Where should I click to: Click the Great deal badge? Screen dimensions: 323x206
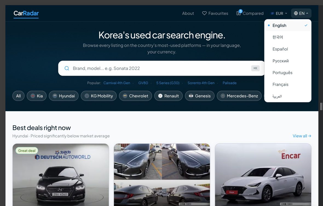tap(27, 151)
